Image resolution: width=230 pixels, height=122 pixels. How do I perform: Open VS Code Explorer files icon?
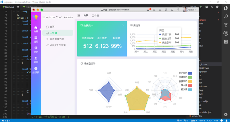click(226, 8)
